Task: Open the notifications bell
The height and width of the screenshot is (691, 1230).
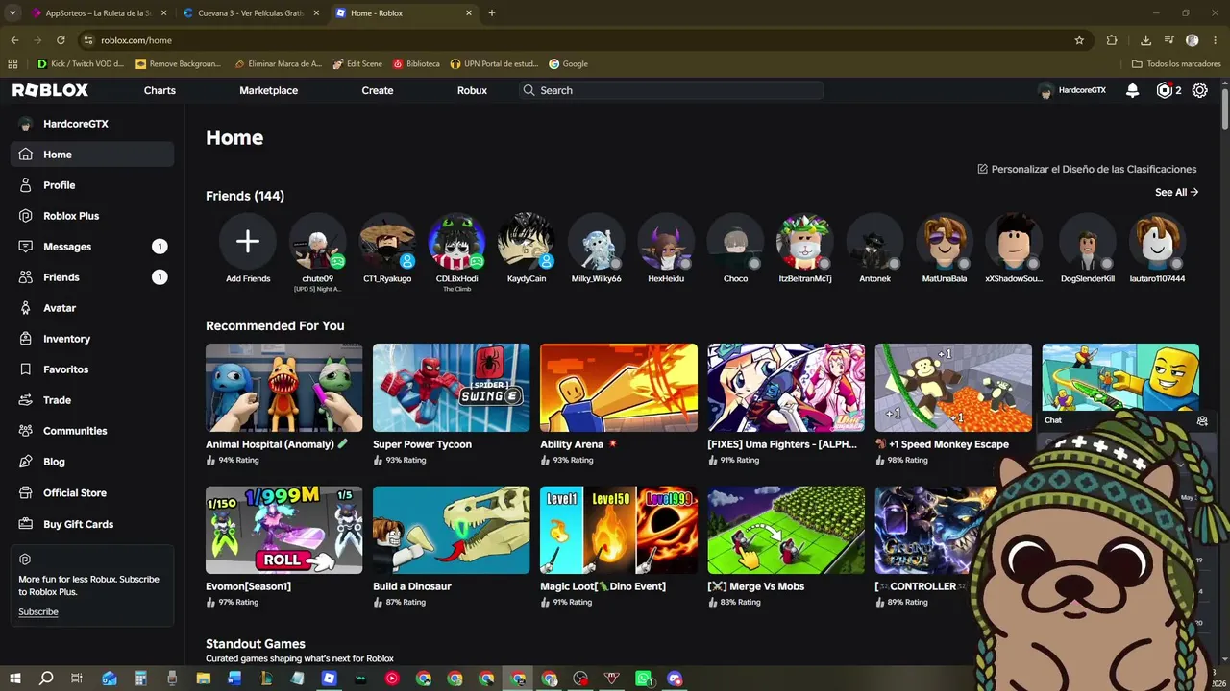Action: tap(1132, 90)
